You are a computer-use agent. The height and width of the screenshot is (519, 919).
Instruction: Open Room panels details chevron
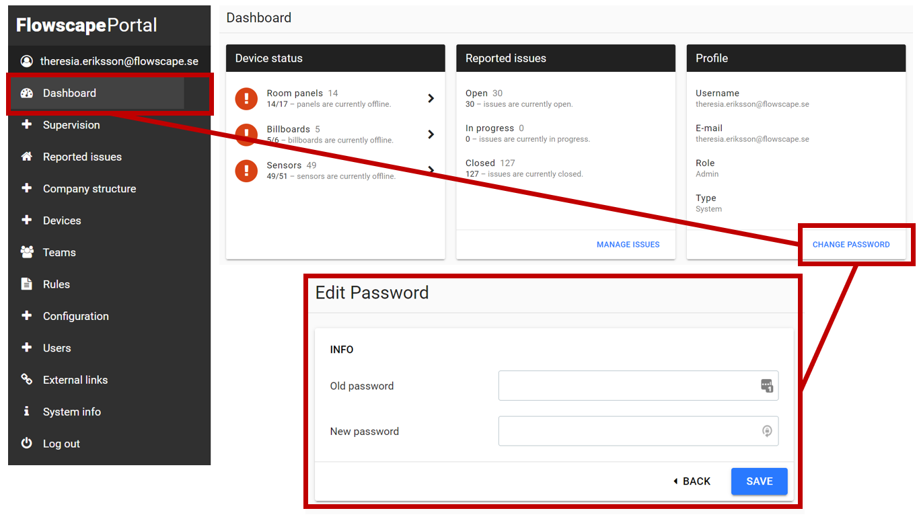click(431, 98)
